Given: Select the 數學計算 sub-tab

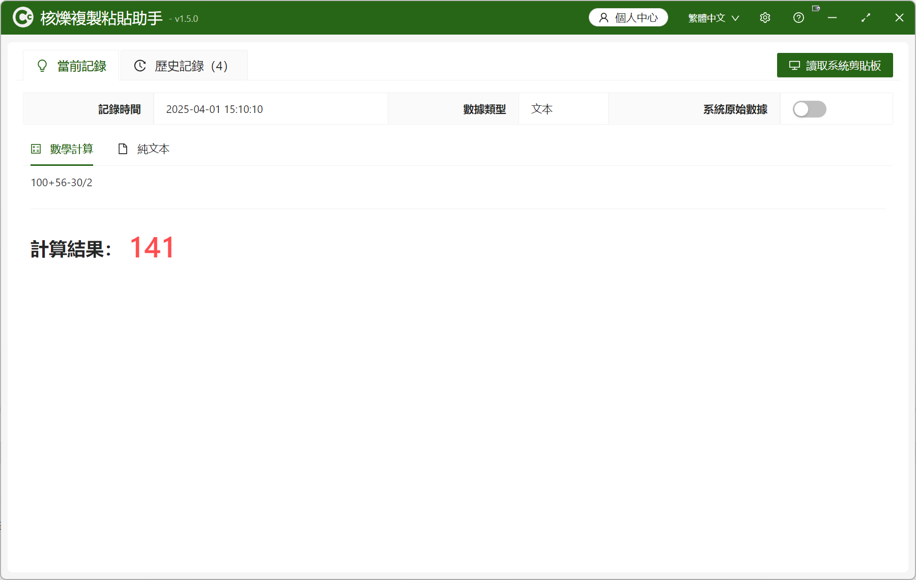Looking at the screenshot, I should click(x=62, y=149).
